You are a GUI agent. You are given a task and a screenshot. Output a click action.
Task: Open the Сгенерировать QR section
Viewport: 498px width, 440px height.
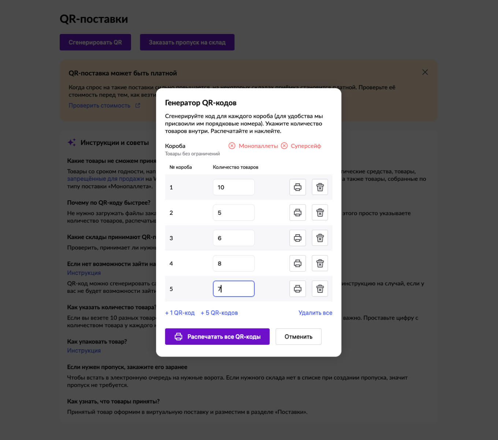click(x=95, y=42)
